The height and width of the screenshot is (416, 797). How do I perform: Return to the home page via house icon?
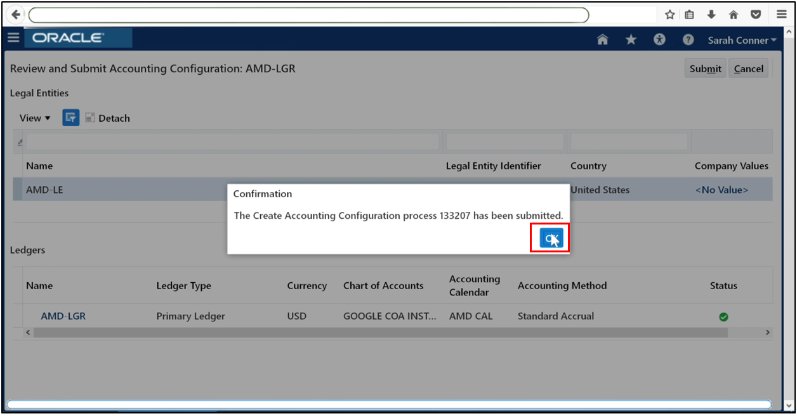click(x=602, y=39)
